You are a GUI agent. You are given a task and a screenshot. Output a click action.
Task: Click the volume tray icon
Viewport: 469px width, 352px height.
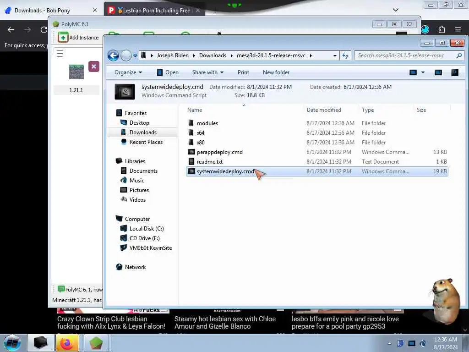coord(423,343)
